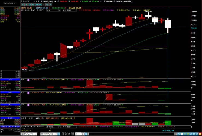This screenshot has height=136, width=202.
Task: Click the left scroll arrow of timeline
Action: 88,134
